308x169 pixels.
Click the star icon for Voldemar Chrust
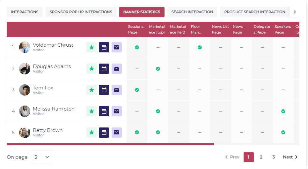point(92,47)
